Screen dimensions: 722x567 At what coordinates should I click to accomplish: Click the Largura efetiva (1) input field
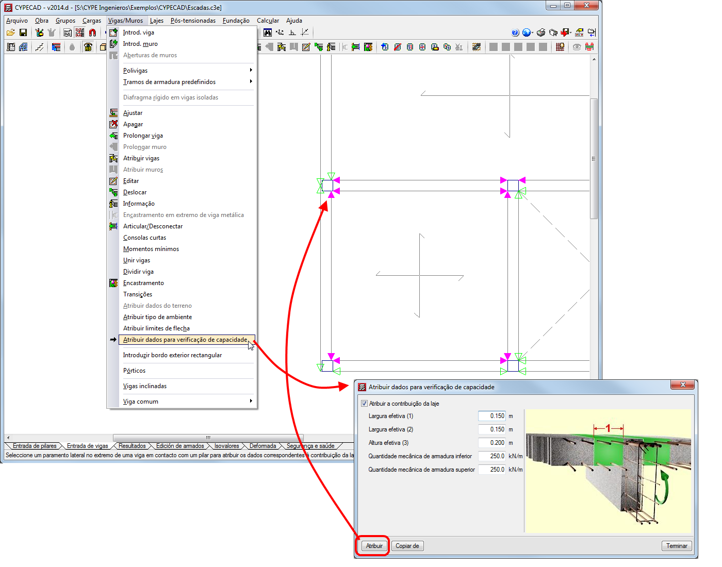point(491,416)
